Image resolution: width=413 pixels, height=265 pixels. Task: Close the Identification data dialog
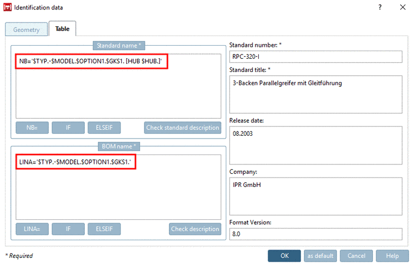403,8
